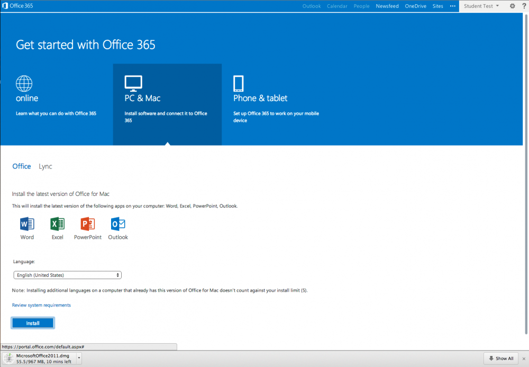
Task: Select the PC & Mac tile
Action: (x=167, y=103)
